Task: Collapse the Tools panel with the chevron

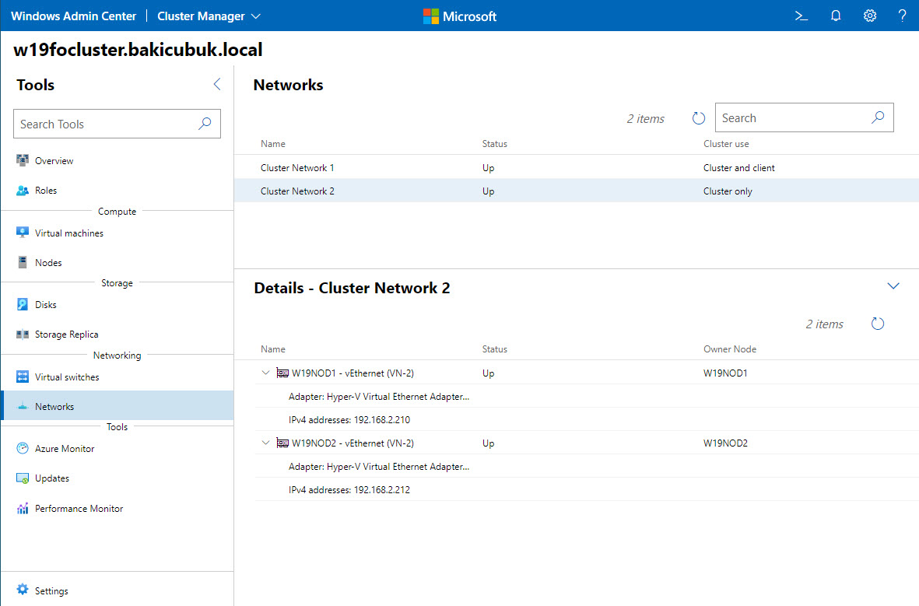Action: [217, 84]
